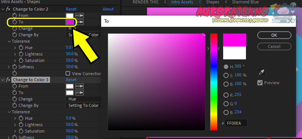Toggle stopwatch for Change By in Change to Color 2
Viewport: 302px width, 139px height.
(15, 35)
